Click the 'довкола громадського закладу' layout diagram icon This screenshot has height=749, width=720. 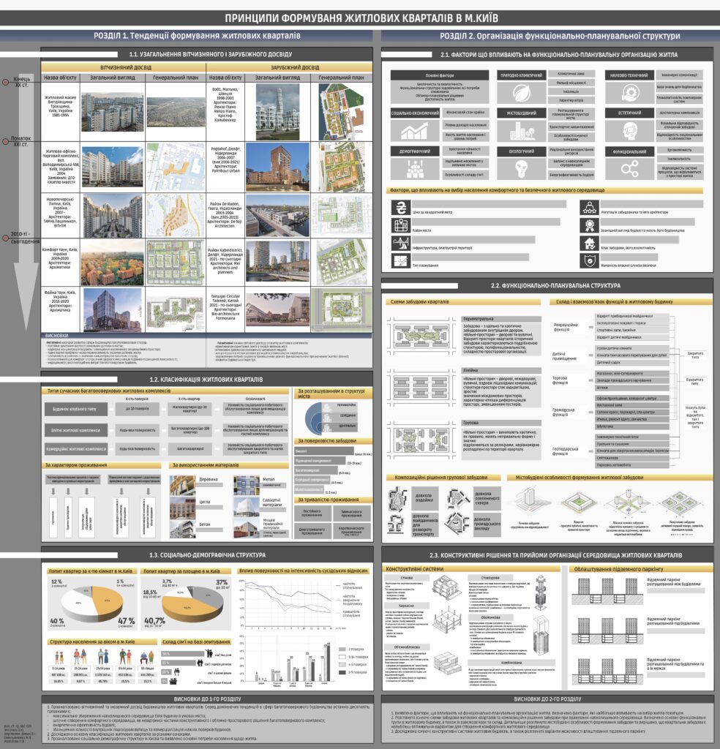[x=457, y=523]
